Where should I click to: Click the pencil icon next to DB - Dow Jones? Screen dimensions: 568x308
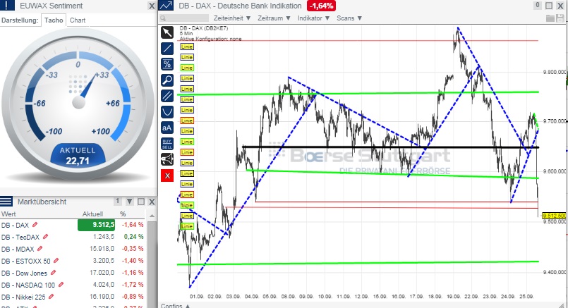point(53,273)
